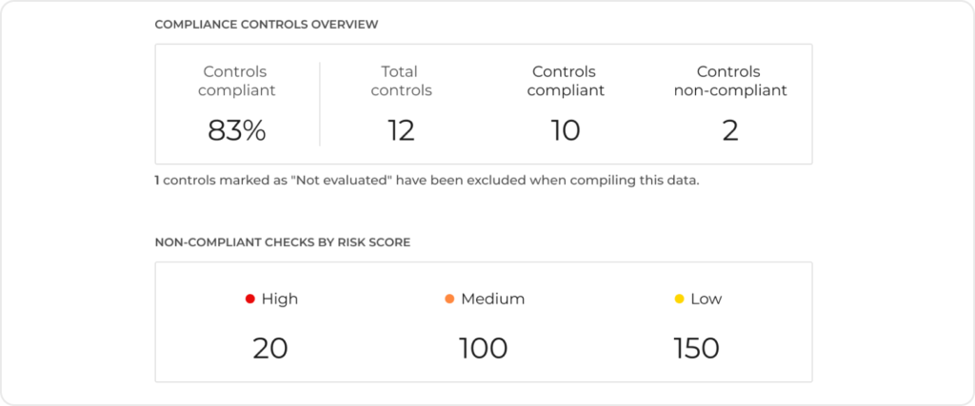
Task: Click the 83% controls compliant value
Action: pyautogui.click(x=237, y=131)
